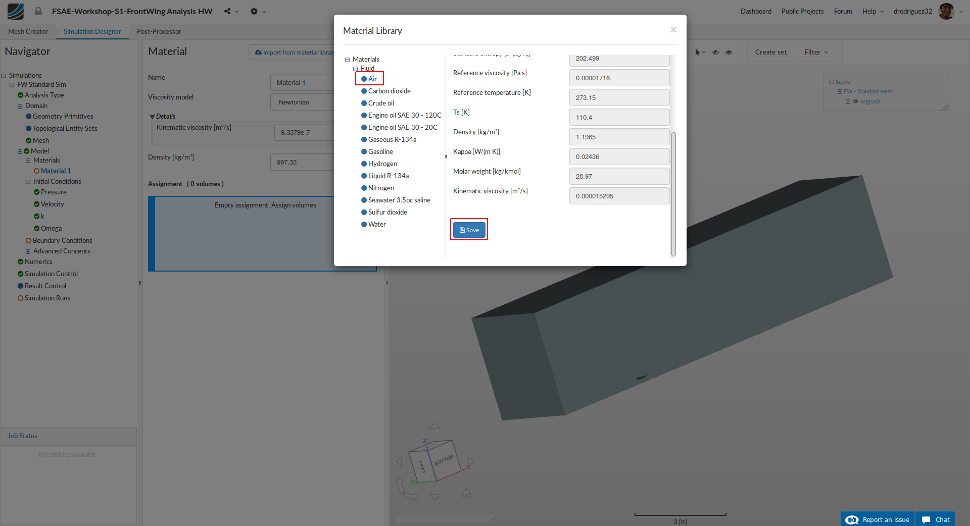970x526 pixels.
Task: Collapse the Domain node
Action: coord(20,106)
